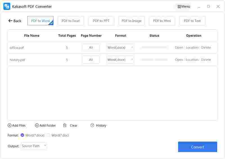Viewport: 225px width, 159px height.
Task: Open the Output Source Path dropdown
Action: click(34, 146)
